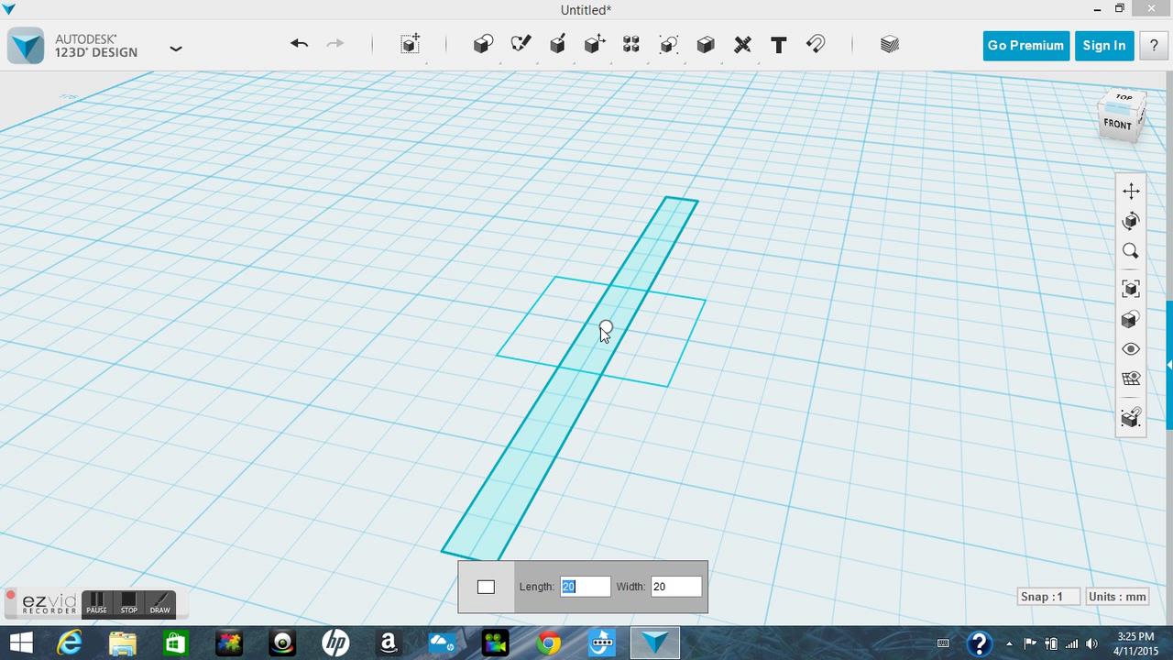Image resolution: width=1173 pixels, height=660 pixels.
Task: Open the Units mm selector
Action: [x=1117, y=597]
